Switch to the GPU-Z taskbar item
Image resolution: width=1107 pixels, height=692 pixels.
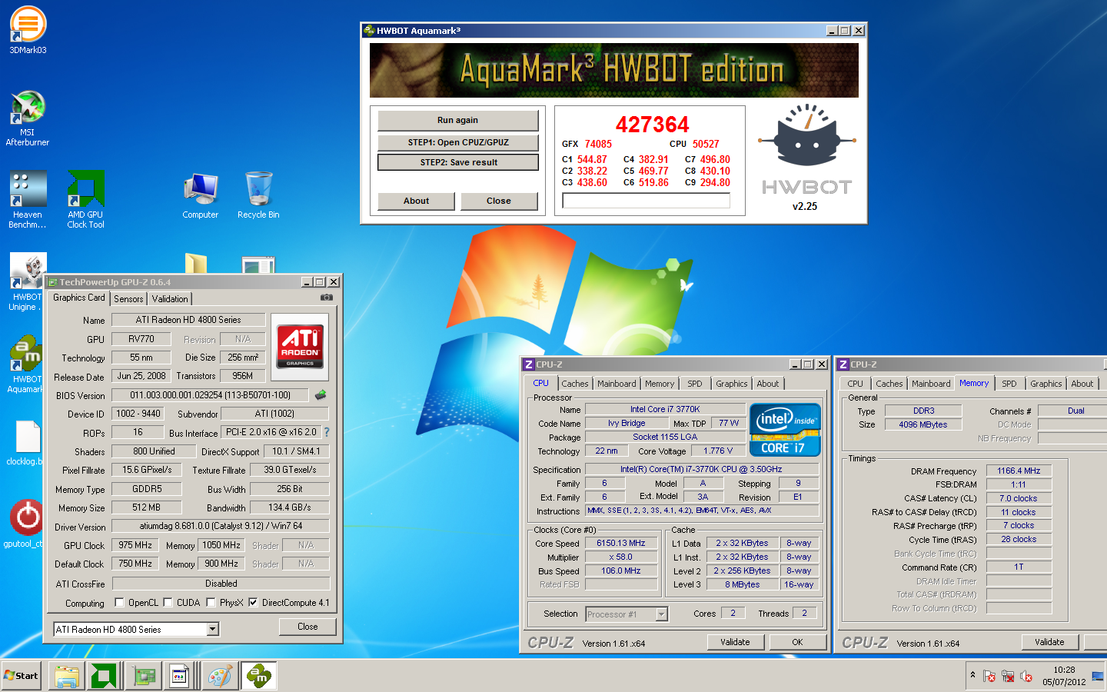pos(144,677)
